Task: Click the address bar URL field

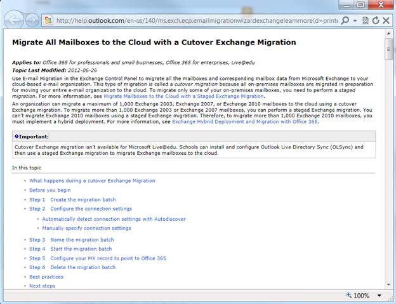Action: (x=197, y=20)
